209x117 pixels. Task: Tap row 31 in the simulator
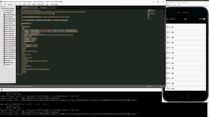[x=185, y=48]
